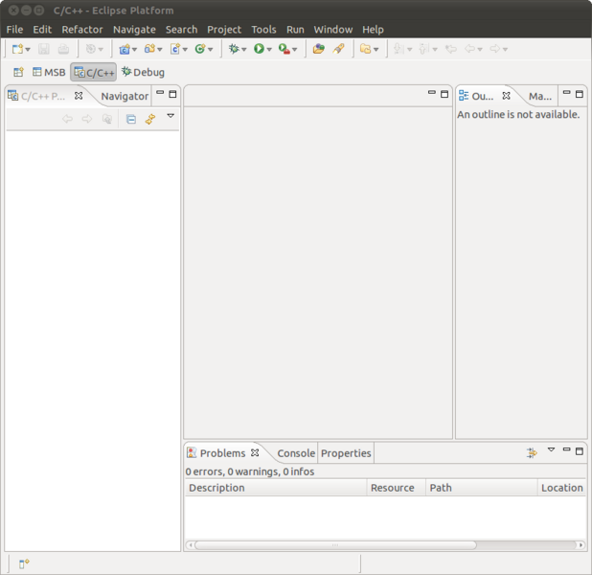Click the green Run button icon
The height and width of the screenshot is (575, 592).
(259, 49)
